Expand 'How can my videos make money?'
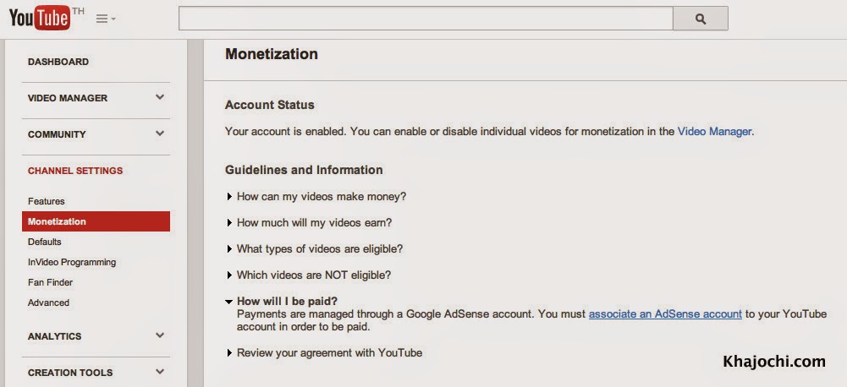Viewport: 847px width, 387px height. click(x=322, y=197)
